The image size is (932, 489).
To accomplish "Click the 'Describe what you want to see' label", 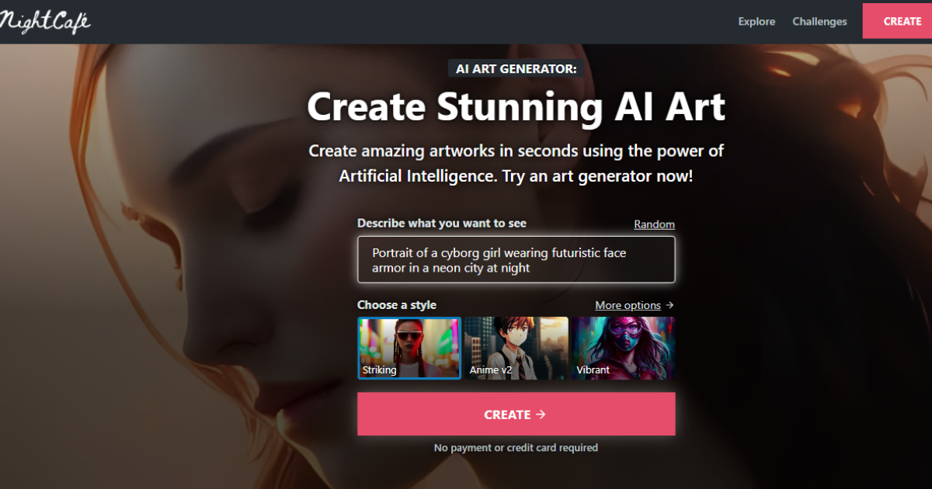I will pos(442,224).
